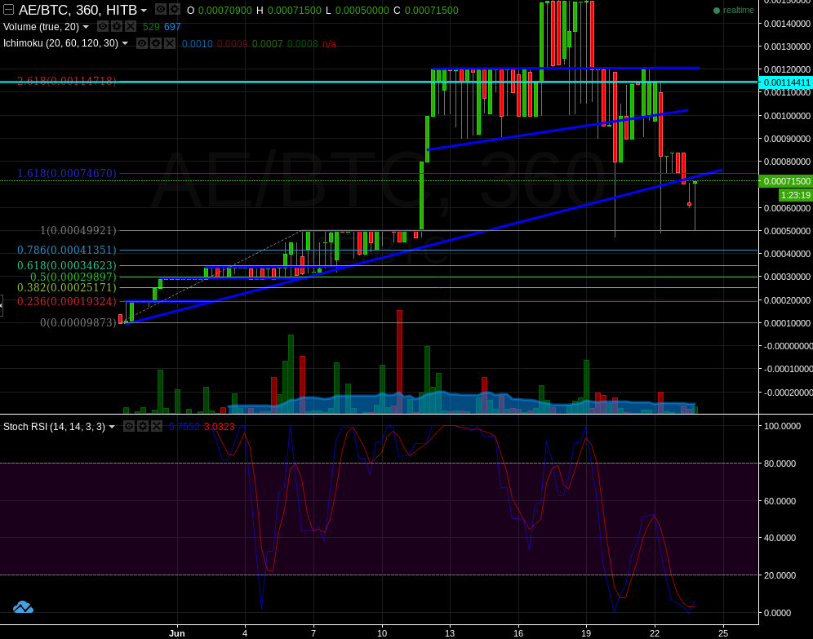Open Ichimoku indicator settings gear

point(156,43)
